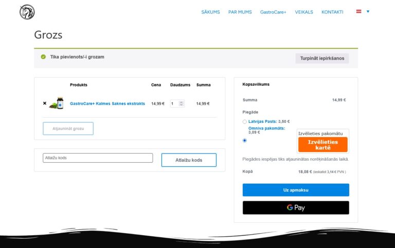Screen dimensions: 395x248
Task: Click the Daudzums column header
Action: 180,85
